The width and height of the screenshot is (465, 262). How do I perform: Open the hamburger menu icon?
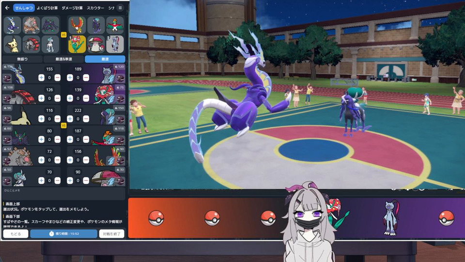point(120,8)
